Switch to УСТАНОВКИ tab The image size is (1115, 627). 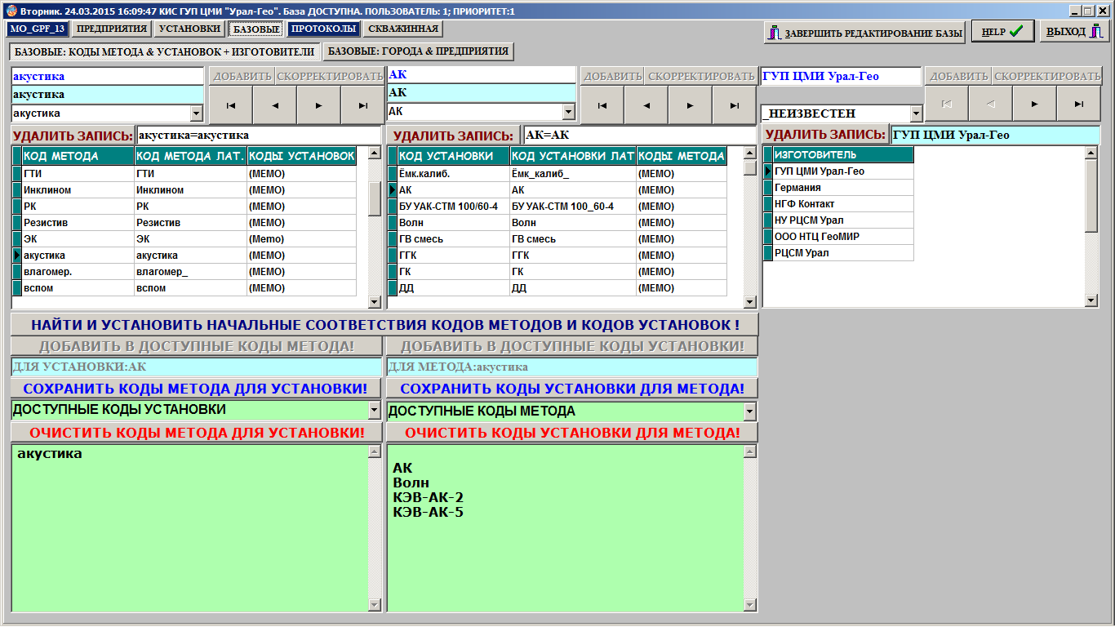click(189, 29)
